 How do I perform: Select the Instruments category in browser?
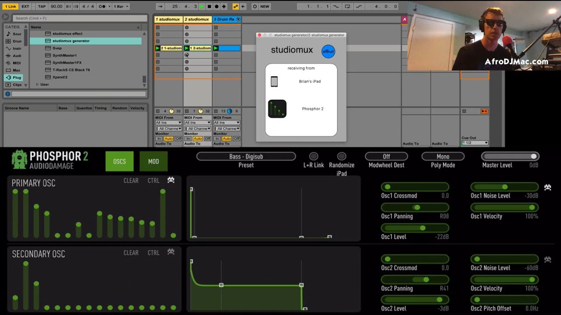click(x=13, y=49)
